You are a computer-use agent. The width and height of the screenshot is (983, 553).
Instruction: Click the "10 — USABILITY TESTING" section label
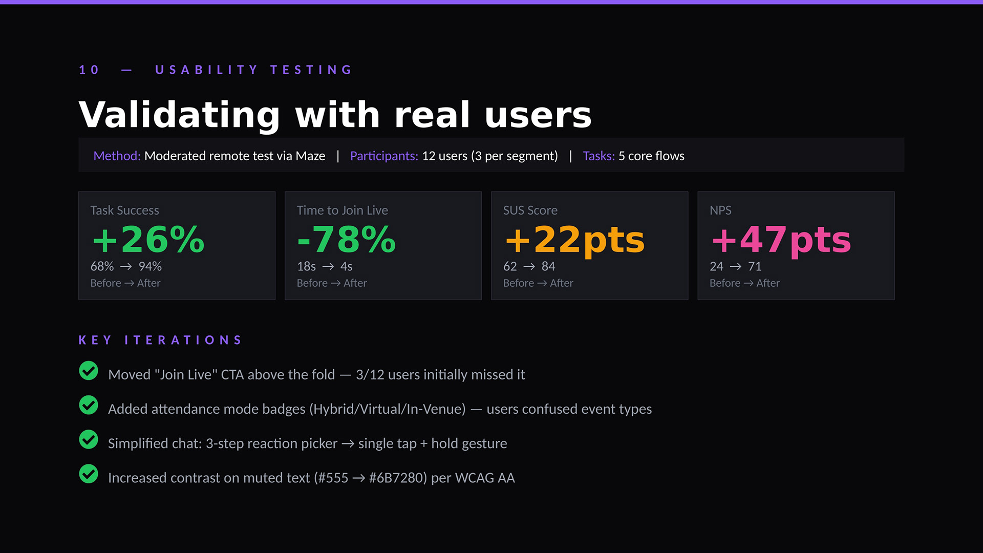click(216, 70)
